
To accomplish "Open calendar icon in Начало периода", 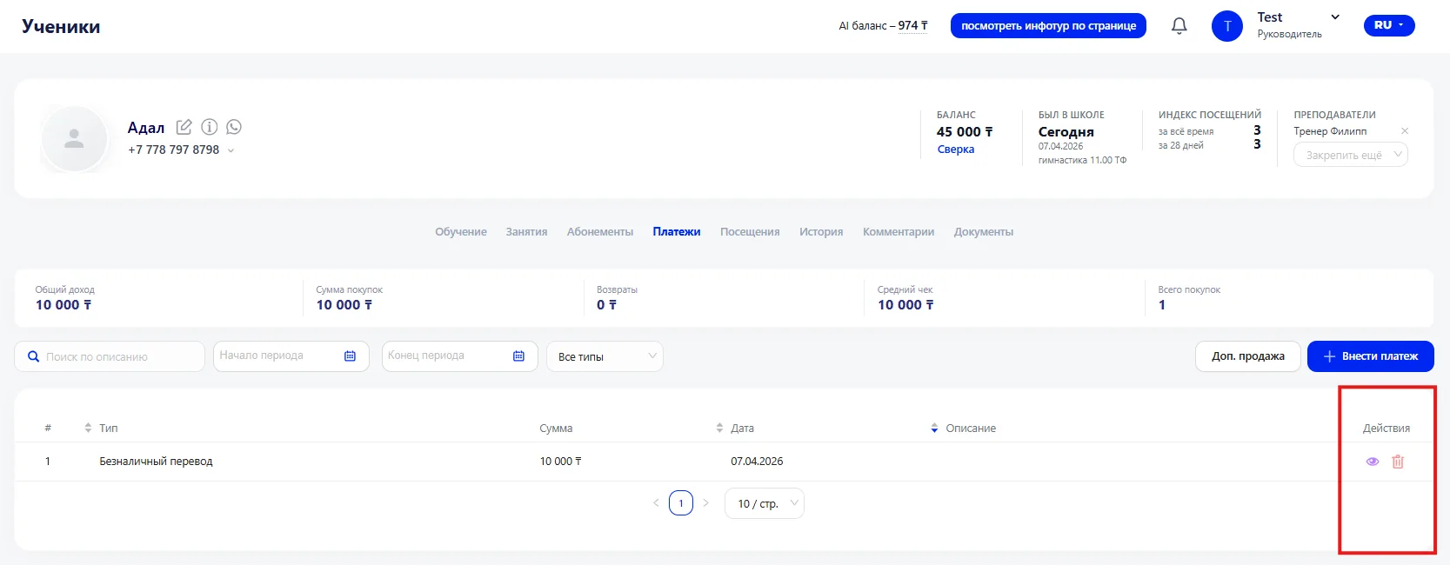I will click(x=350, y=356).
